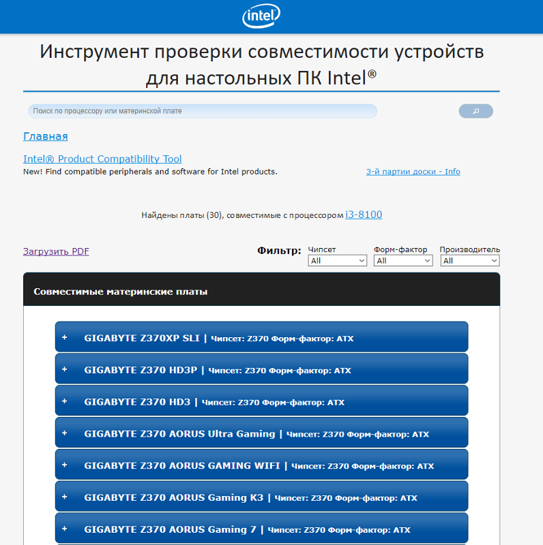
Task: Click the Загрузить PDF link
Action: pyautogui.click(x=56, y=251)
